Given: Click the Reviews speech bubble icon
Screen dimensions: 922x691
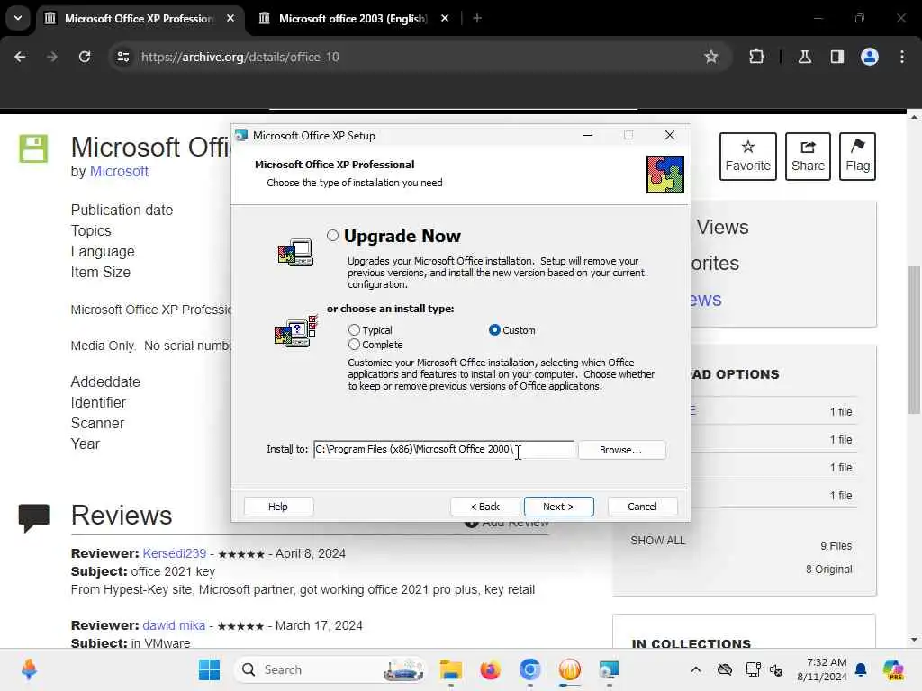Looking at the screenshot, I should (34, 518).
